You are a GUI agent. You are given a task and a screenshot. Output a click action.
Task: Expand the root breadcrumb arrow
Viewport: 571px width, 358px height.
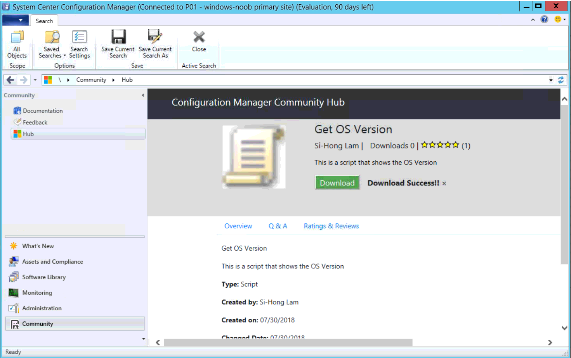(x=68, y=80)
